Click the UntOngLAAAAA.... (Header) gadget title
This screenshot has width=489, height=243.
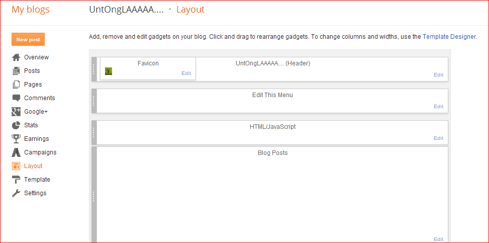coord(273,63)
